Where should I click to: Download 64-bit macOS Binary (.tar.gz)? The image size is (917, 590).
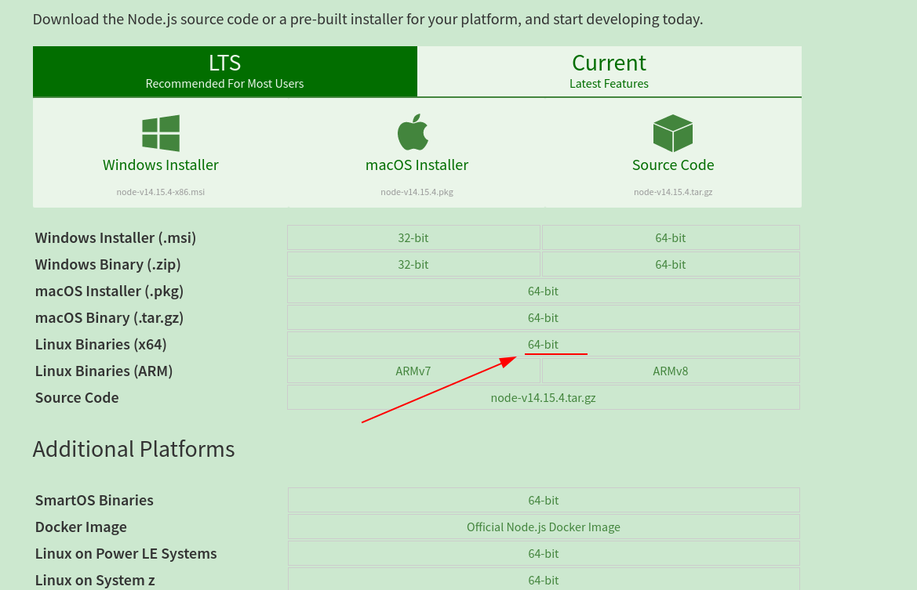pyautogui.click(x=544, y=318)
